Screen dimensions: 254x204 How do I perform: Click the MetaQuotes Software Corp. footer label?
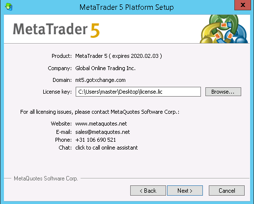click(x=46, y=178)
